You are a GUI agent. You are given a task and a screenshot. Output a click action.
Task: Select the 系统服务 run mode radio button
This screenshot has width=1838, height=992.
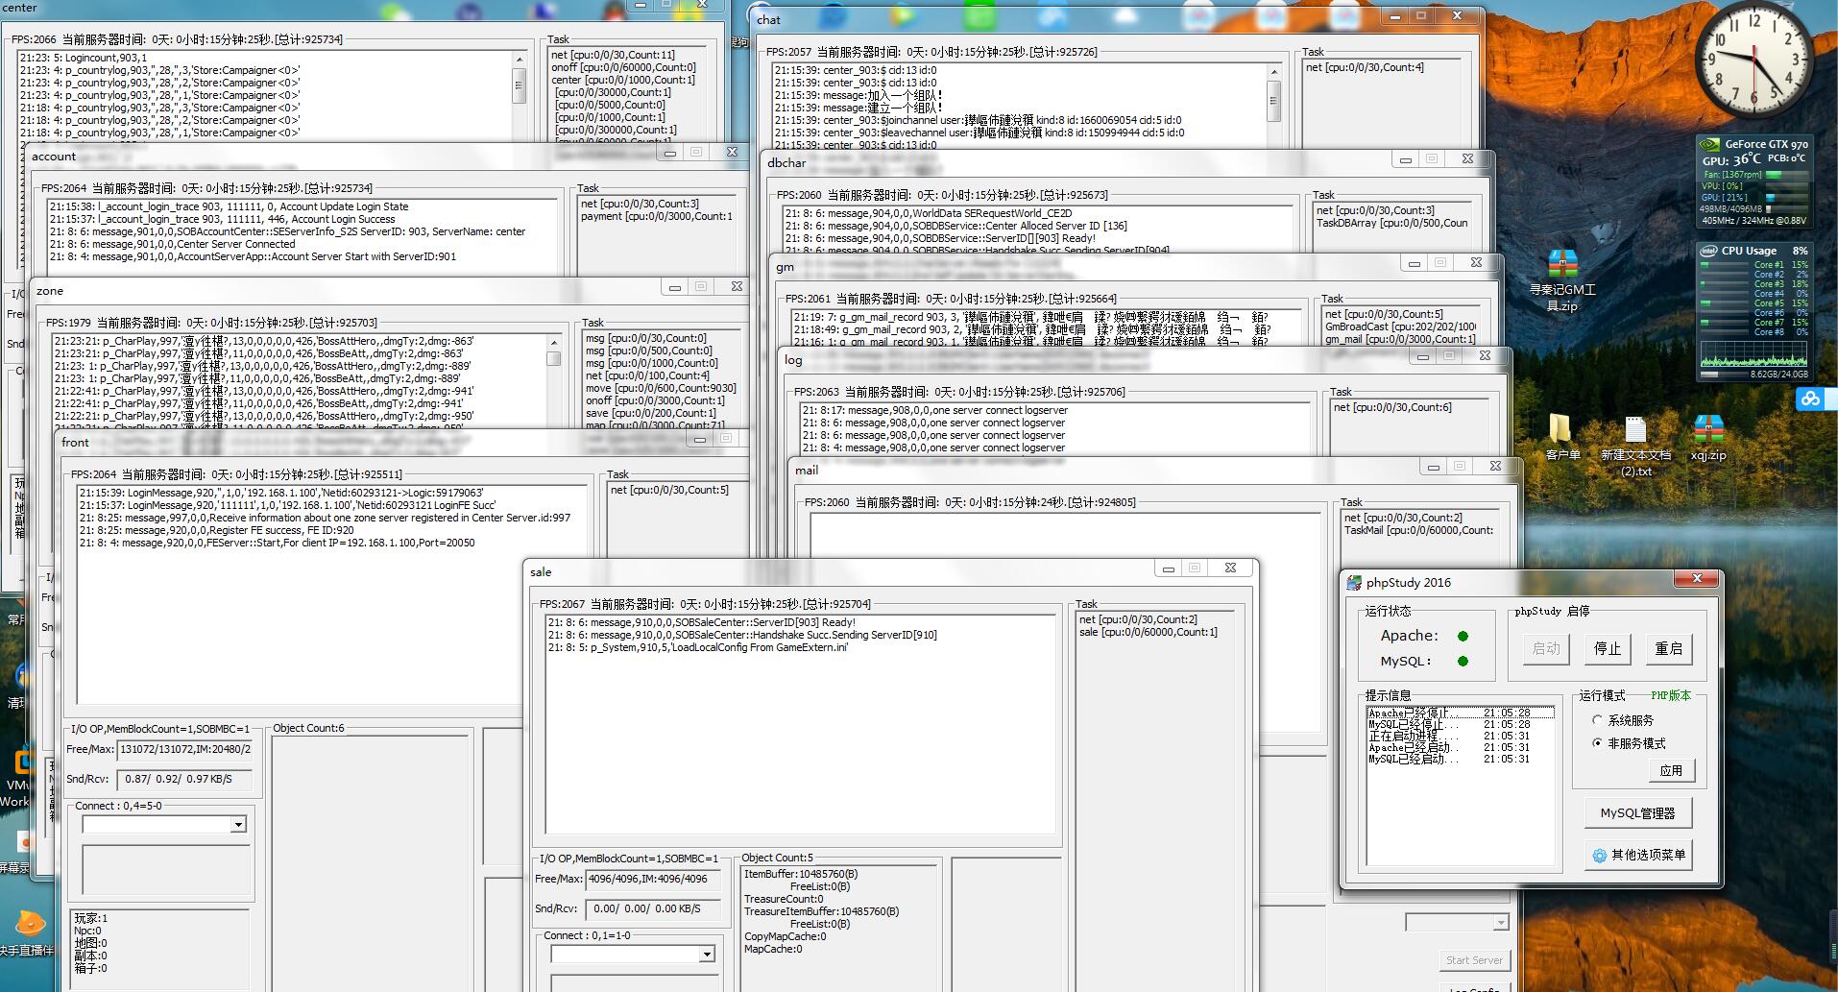pos(1598,720)
